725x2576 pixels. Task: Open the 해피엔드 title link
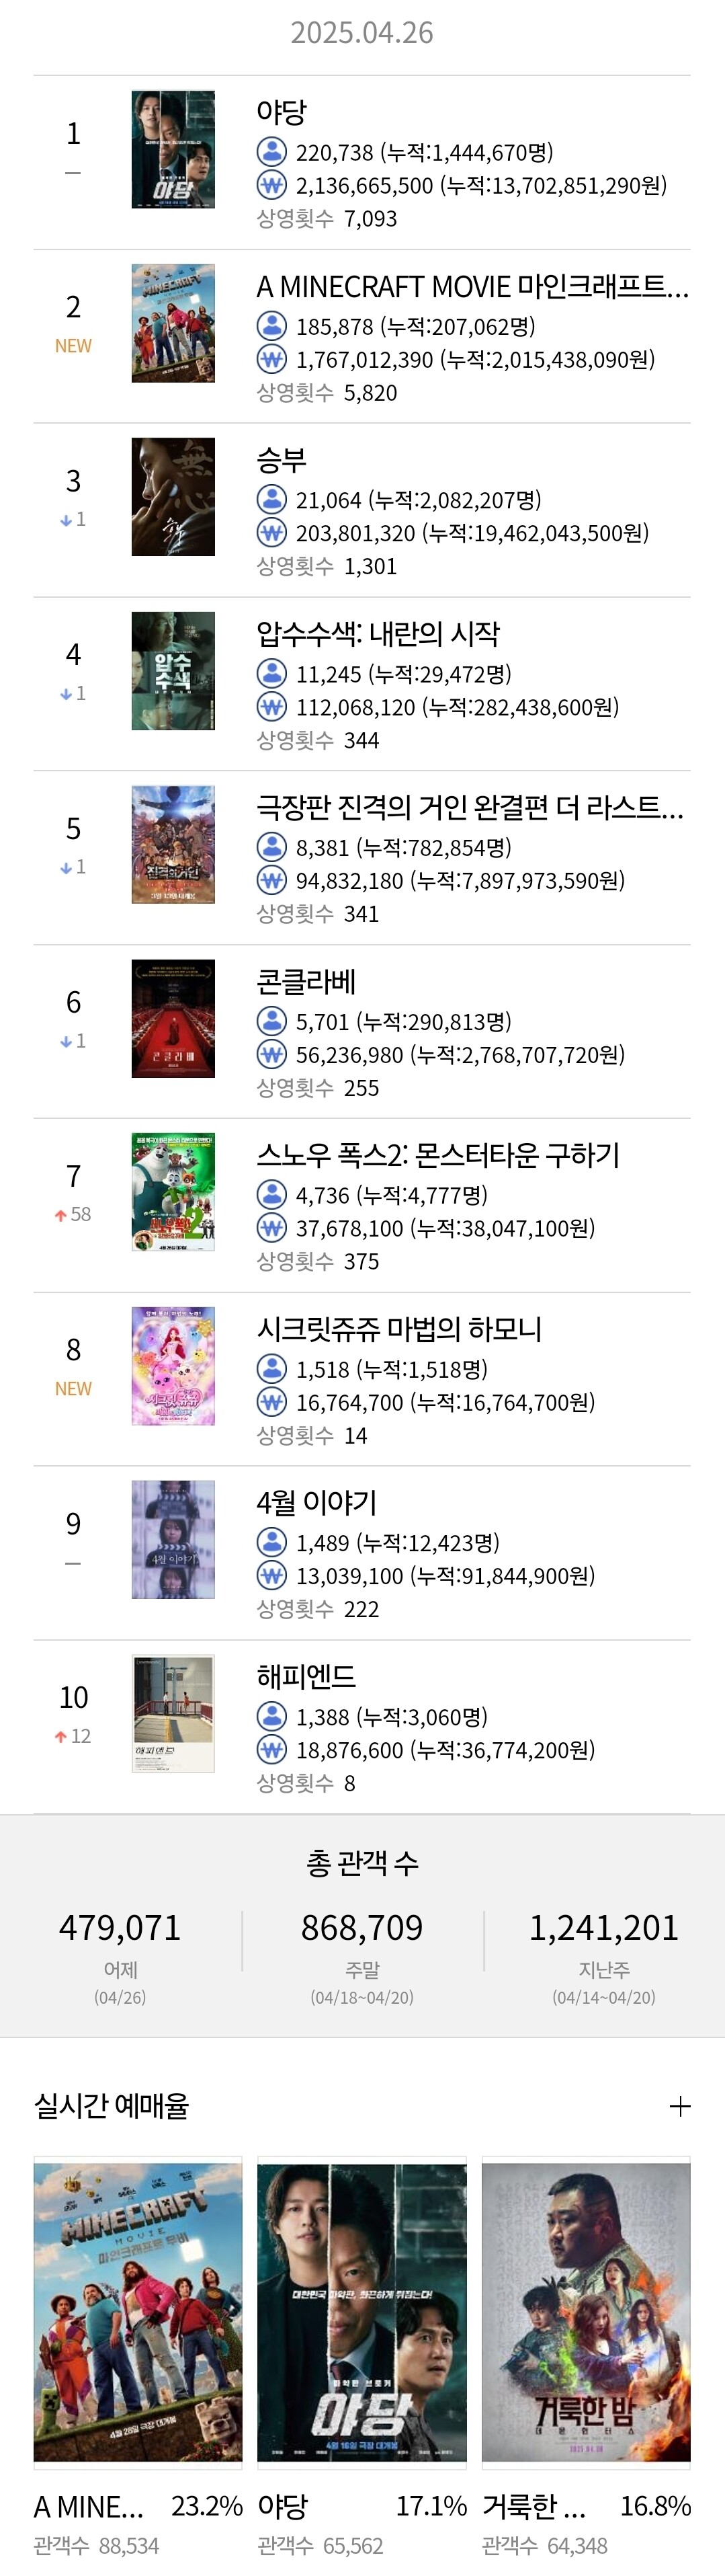coord(306,1676)
